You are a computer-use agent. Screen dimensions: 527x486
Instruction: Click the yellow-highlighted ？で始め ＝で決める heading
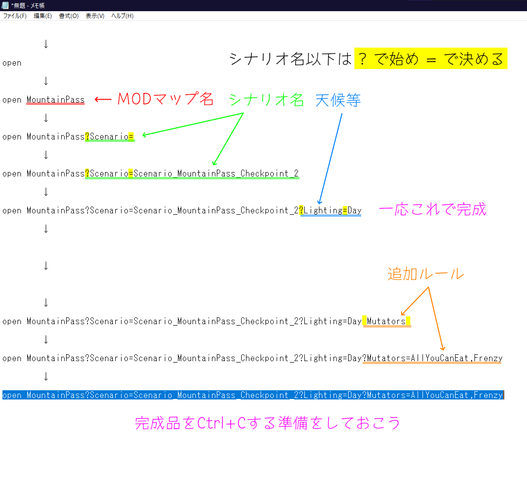(x=430, y=59)
